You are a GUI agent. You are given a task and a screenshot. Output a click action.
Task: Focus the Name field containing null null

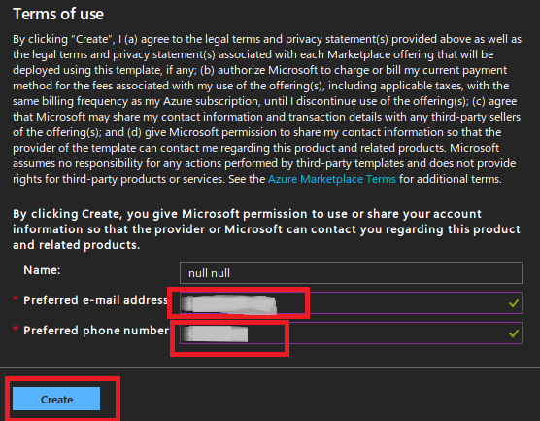tap(351, 273)
